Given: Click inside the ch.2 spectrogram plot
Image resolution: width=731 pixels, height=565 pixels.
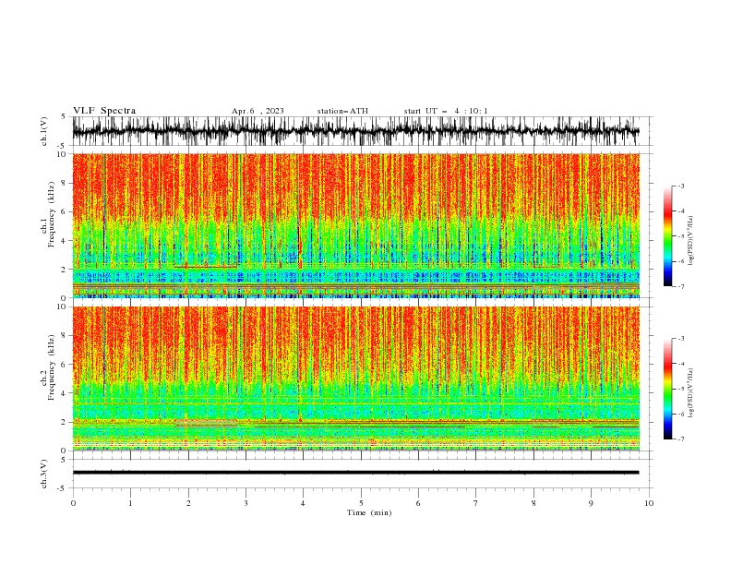Looking at the screenshot, I should tap(356, 379).
